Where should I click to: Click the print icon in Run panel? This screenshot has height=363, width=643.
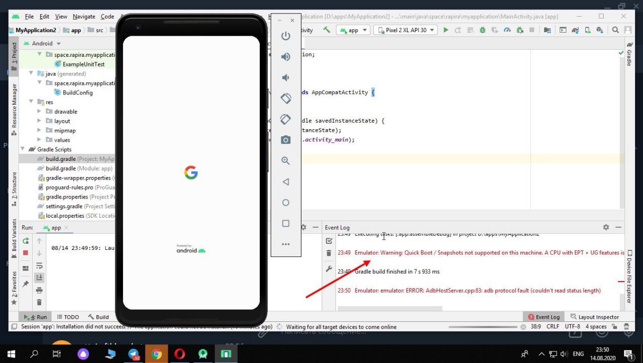pos(39,290)
